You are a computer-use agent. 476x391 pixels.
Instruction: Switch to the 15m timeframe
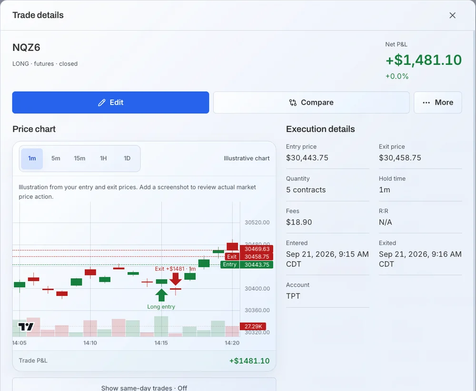[x=79, y=158]
